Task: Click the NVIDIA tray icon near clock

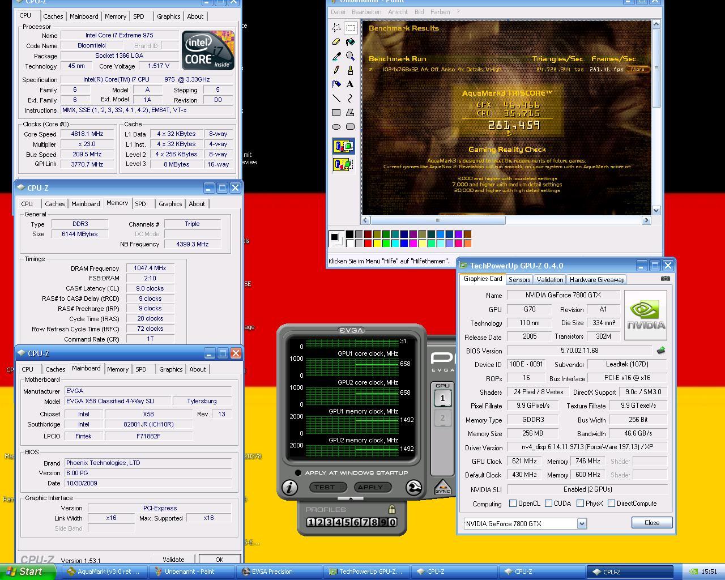Action: 693,572
